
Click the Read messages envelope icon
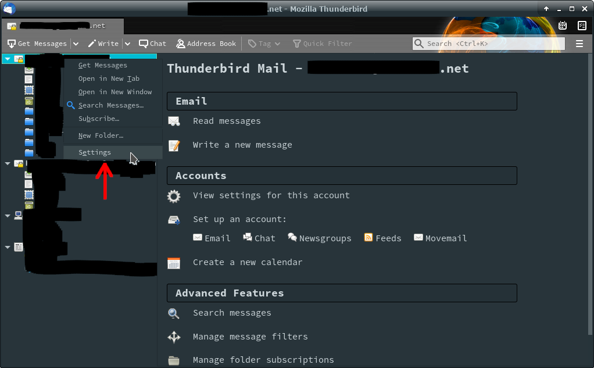pyautogui.click(x=174, y=122)
